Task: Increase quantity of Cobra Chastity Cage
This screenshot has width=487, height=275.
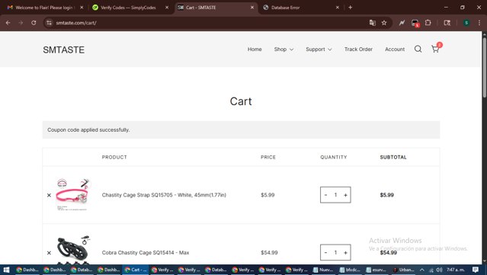Action: pos(345,252)
